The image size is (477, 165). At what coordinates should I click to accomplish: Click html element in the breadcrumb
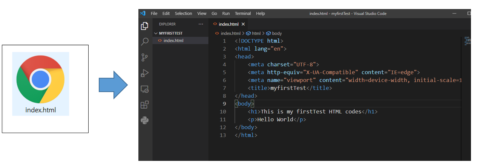point(253,33)
